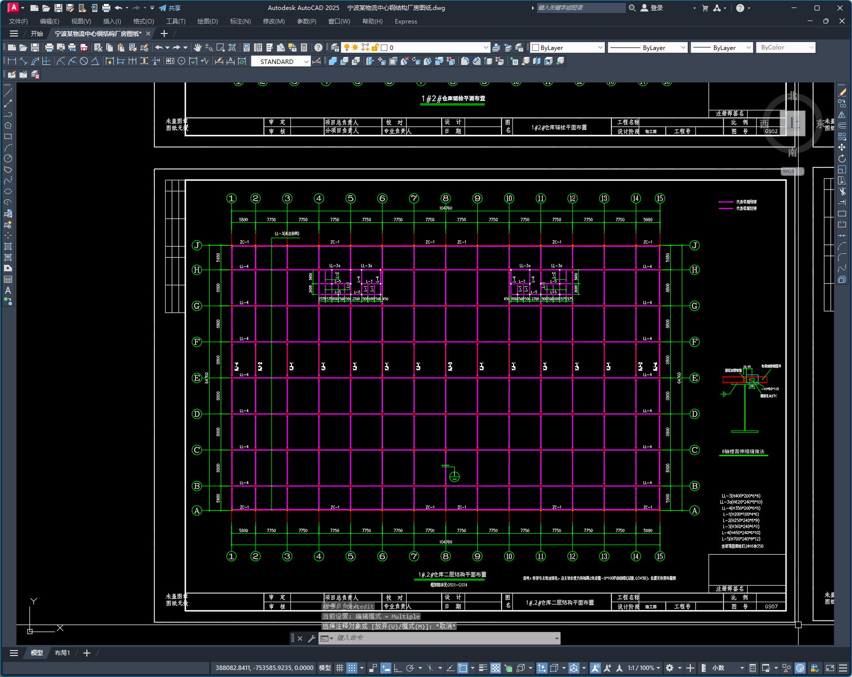Open the ByLayer color swatch control
The width and height of the screenshot is (852, 677).
(x=568, y=47)
